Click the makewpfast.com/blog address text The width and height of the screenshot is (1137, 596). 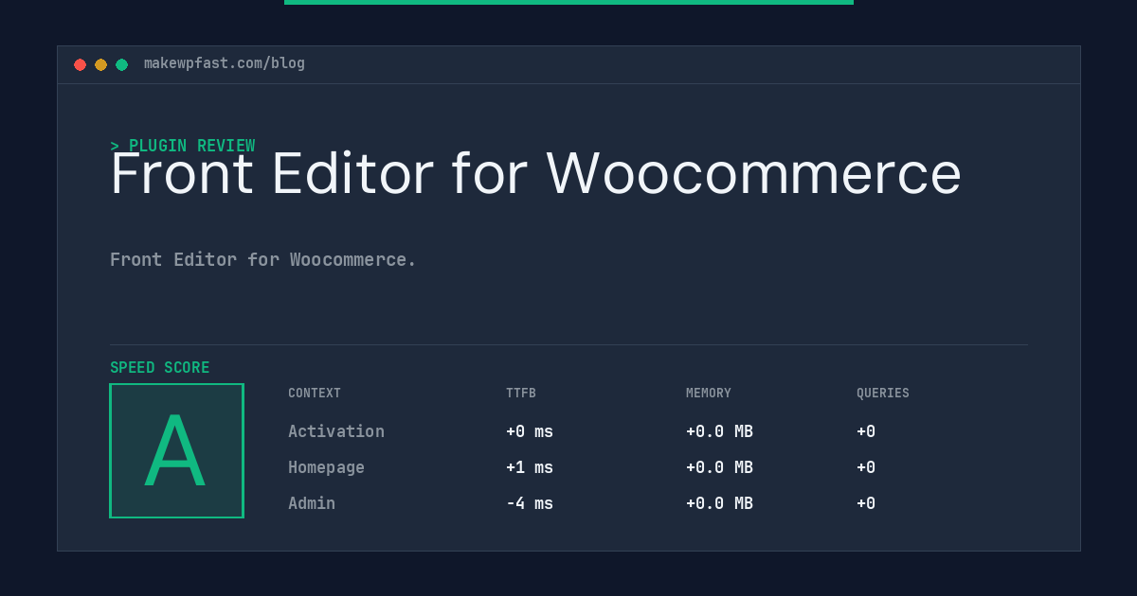[x=225, y=63]
